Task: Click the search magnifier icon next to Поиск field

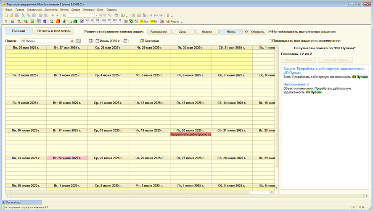Action: (78, 41)
